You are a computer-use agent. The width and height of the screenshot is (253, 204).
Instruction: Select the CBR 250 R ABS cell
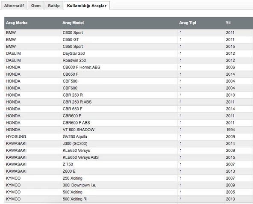coord(119,102)
